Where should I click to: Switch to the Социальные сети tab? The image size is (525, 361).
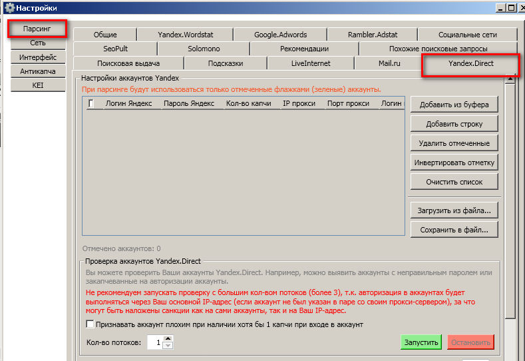pyautogui.click(x=468, y=35)
